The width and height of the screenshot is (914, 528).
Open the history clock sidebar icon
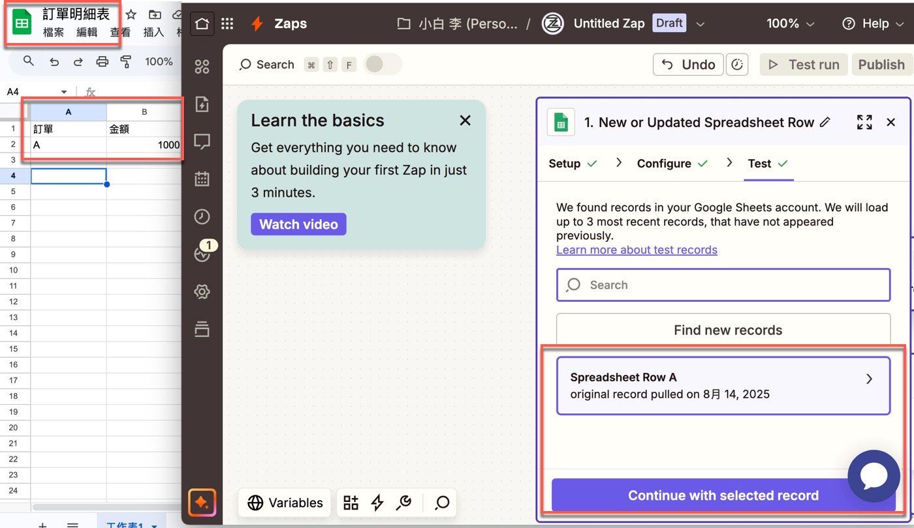[x=202, y=216]
